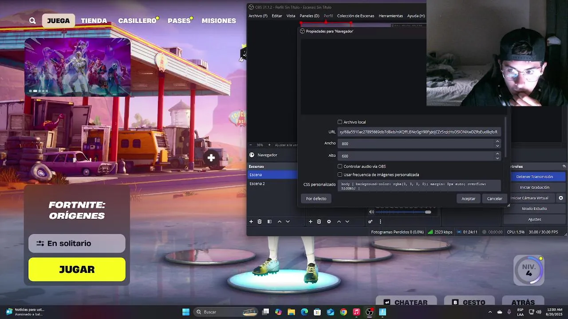This screenshot has height=319, width=568.
Task: Launch Microsoft Edge from taskbar
Action: click(304, 312)
